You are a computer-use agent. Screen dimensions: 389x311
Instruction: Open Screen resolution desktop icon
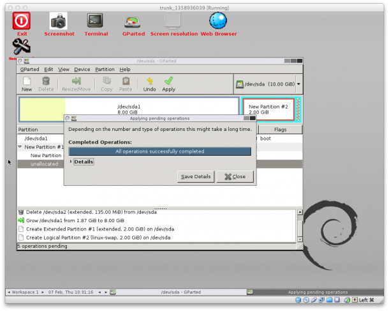(x=173, y=20)
